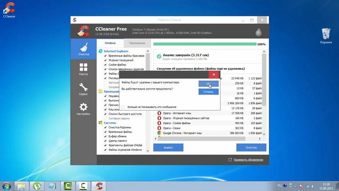Click the Opera icon beside Журнал посещённых сайтов

tap(159, 118)
